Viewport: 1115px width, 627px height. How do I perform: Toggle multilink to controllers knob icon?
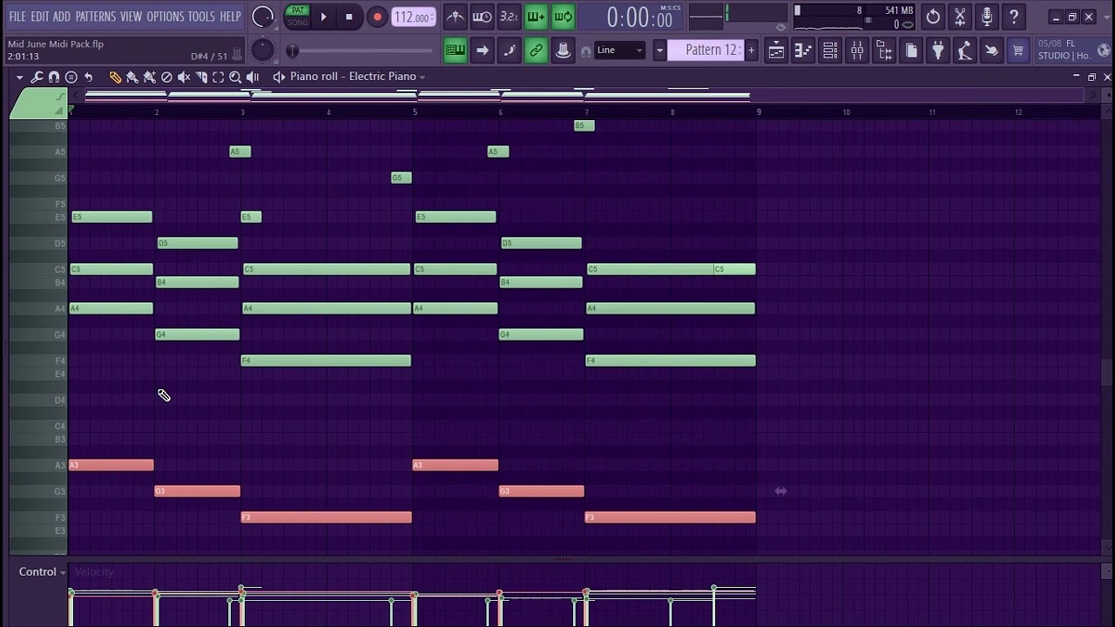click(563, 51)
